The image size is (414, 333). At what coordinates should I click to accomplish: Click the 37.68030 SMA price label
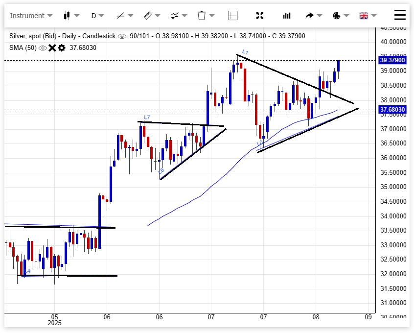pos(392,110)
